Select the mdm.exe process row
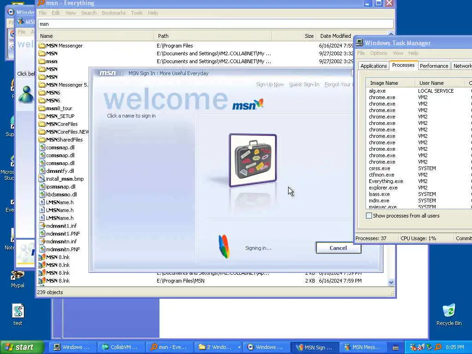 tap(419, 201)
